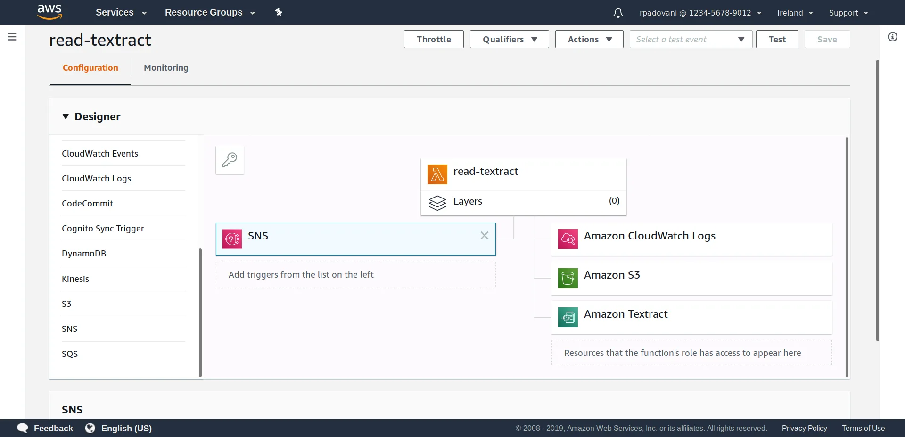Click the Amazon S3 bucket icon

point(568,278)
